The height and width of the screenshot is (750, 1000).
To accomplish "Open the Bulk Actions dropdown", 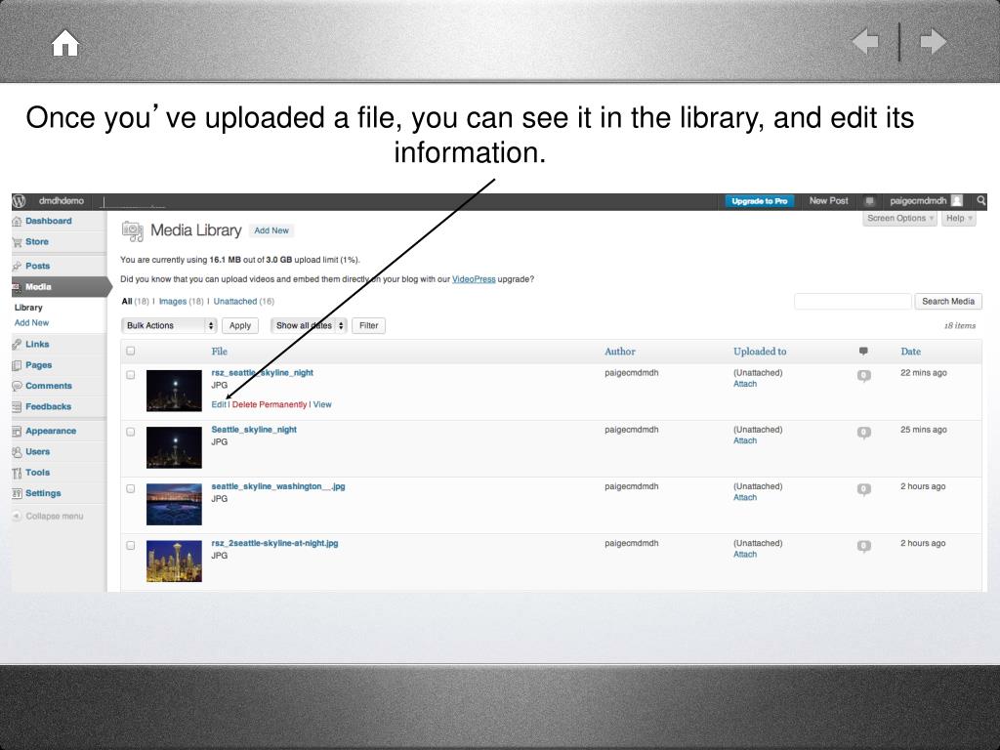I will (170, 326).
